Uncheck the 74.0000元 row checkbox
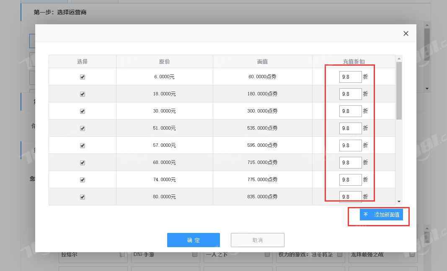 [83, 180]
